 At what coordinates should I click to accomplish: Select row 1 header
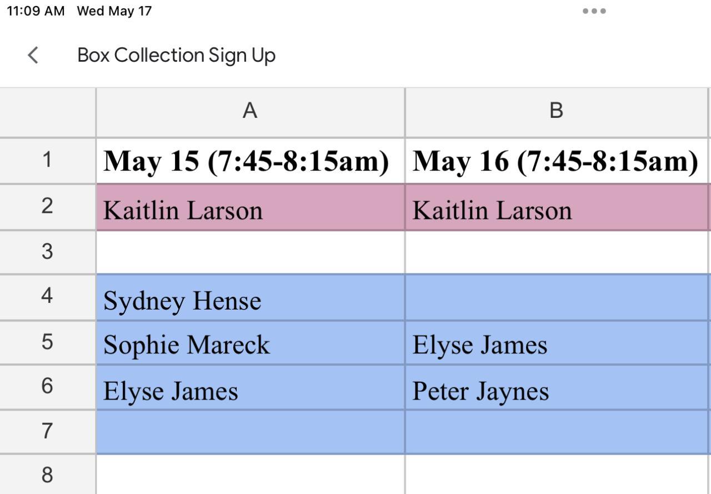47,161
